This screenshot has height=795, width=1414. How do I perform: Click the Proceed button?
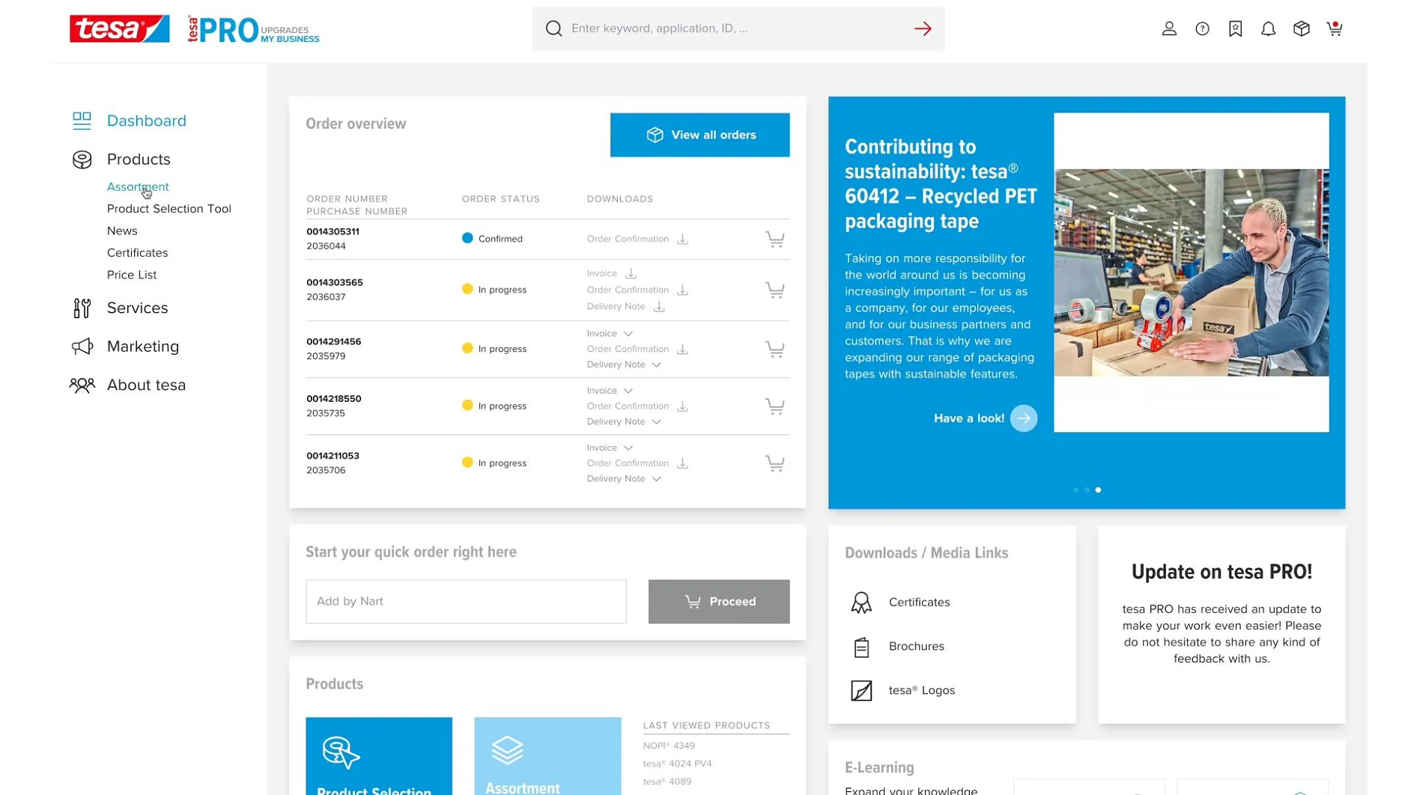pyautogui.click(x=718, y=601)
